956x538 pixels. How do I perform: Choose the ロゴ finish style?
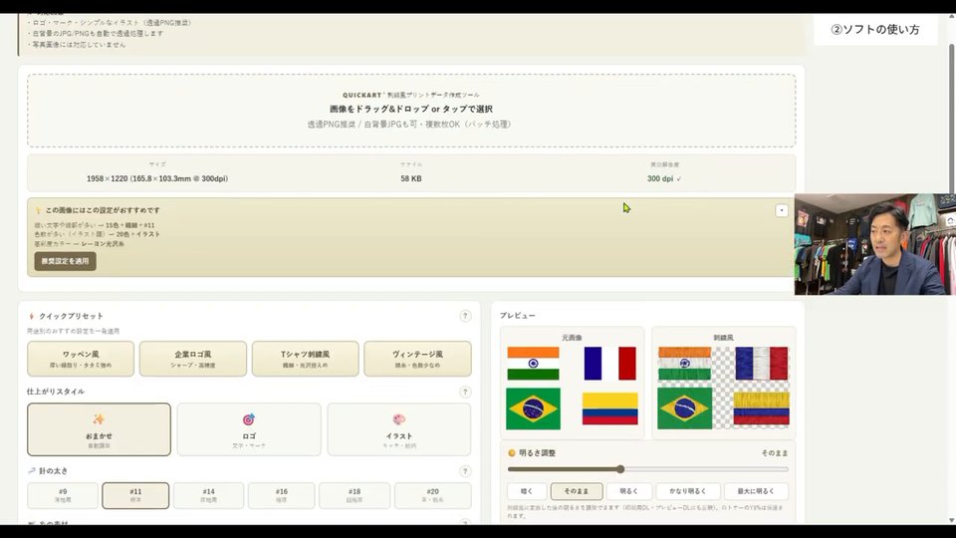[x=249, y=429]
